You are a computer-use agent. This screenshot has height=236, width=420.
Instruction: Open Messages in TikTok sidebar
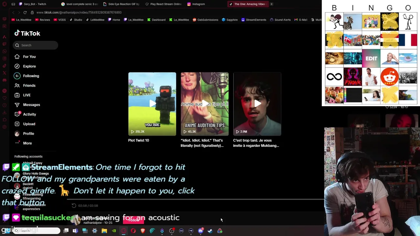(27, 105)
